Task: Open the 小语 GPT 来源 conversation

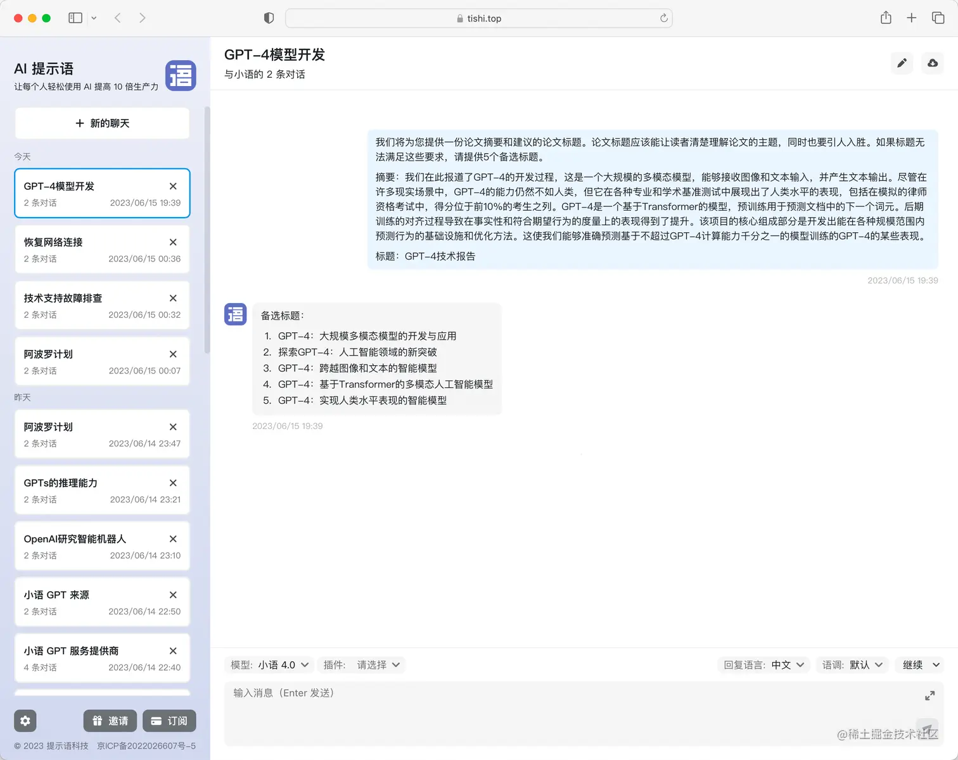Action: click(102, 602)
